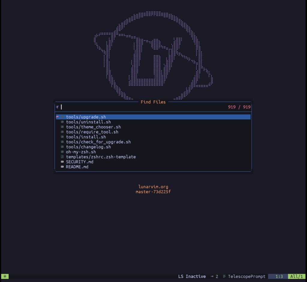Open tools/theme_chooser.sh from the results
Image resolution: width=307 pixels, height=282 pixels.
coord(93,127)
